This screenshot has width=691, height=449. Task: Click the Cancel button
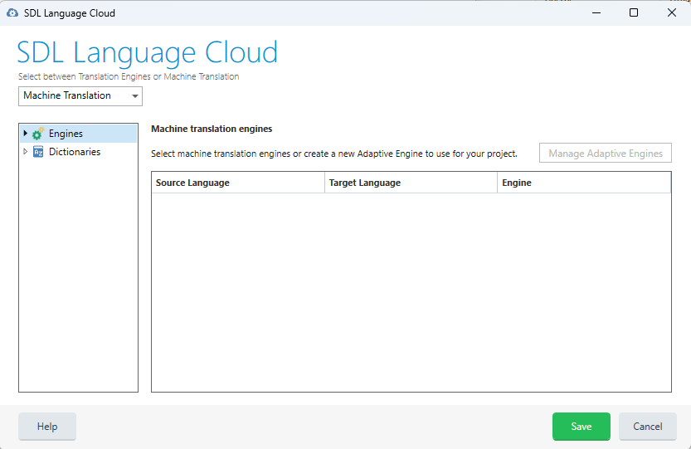tap(647, 426)
